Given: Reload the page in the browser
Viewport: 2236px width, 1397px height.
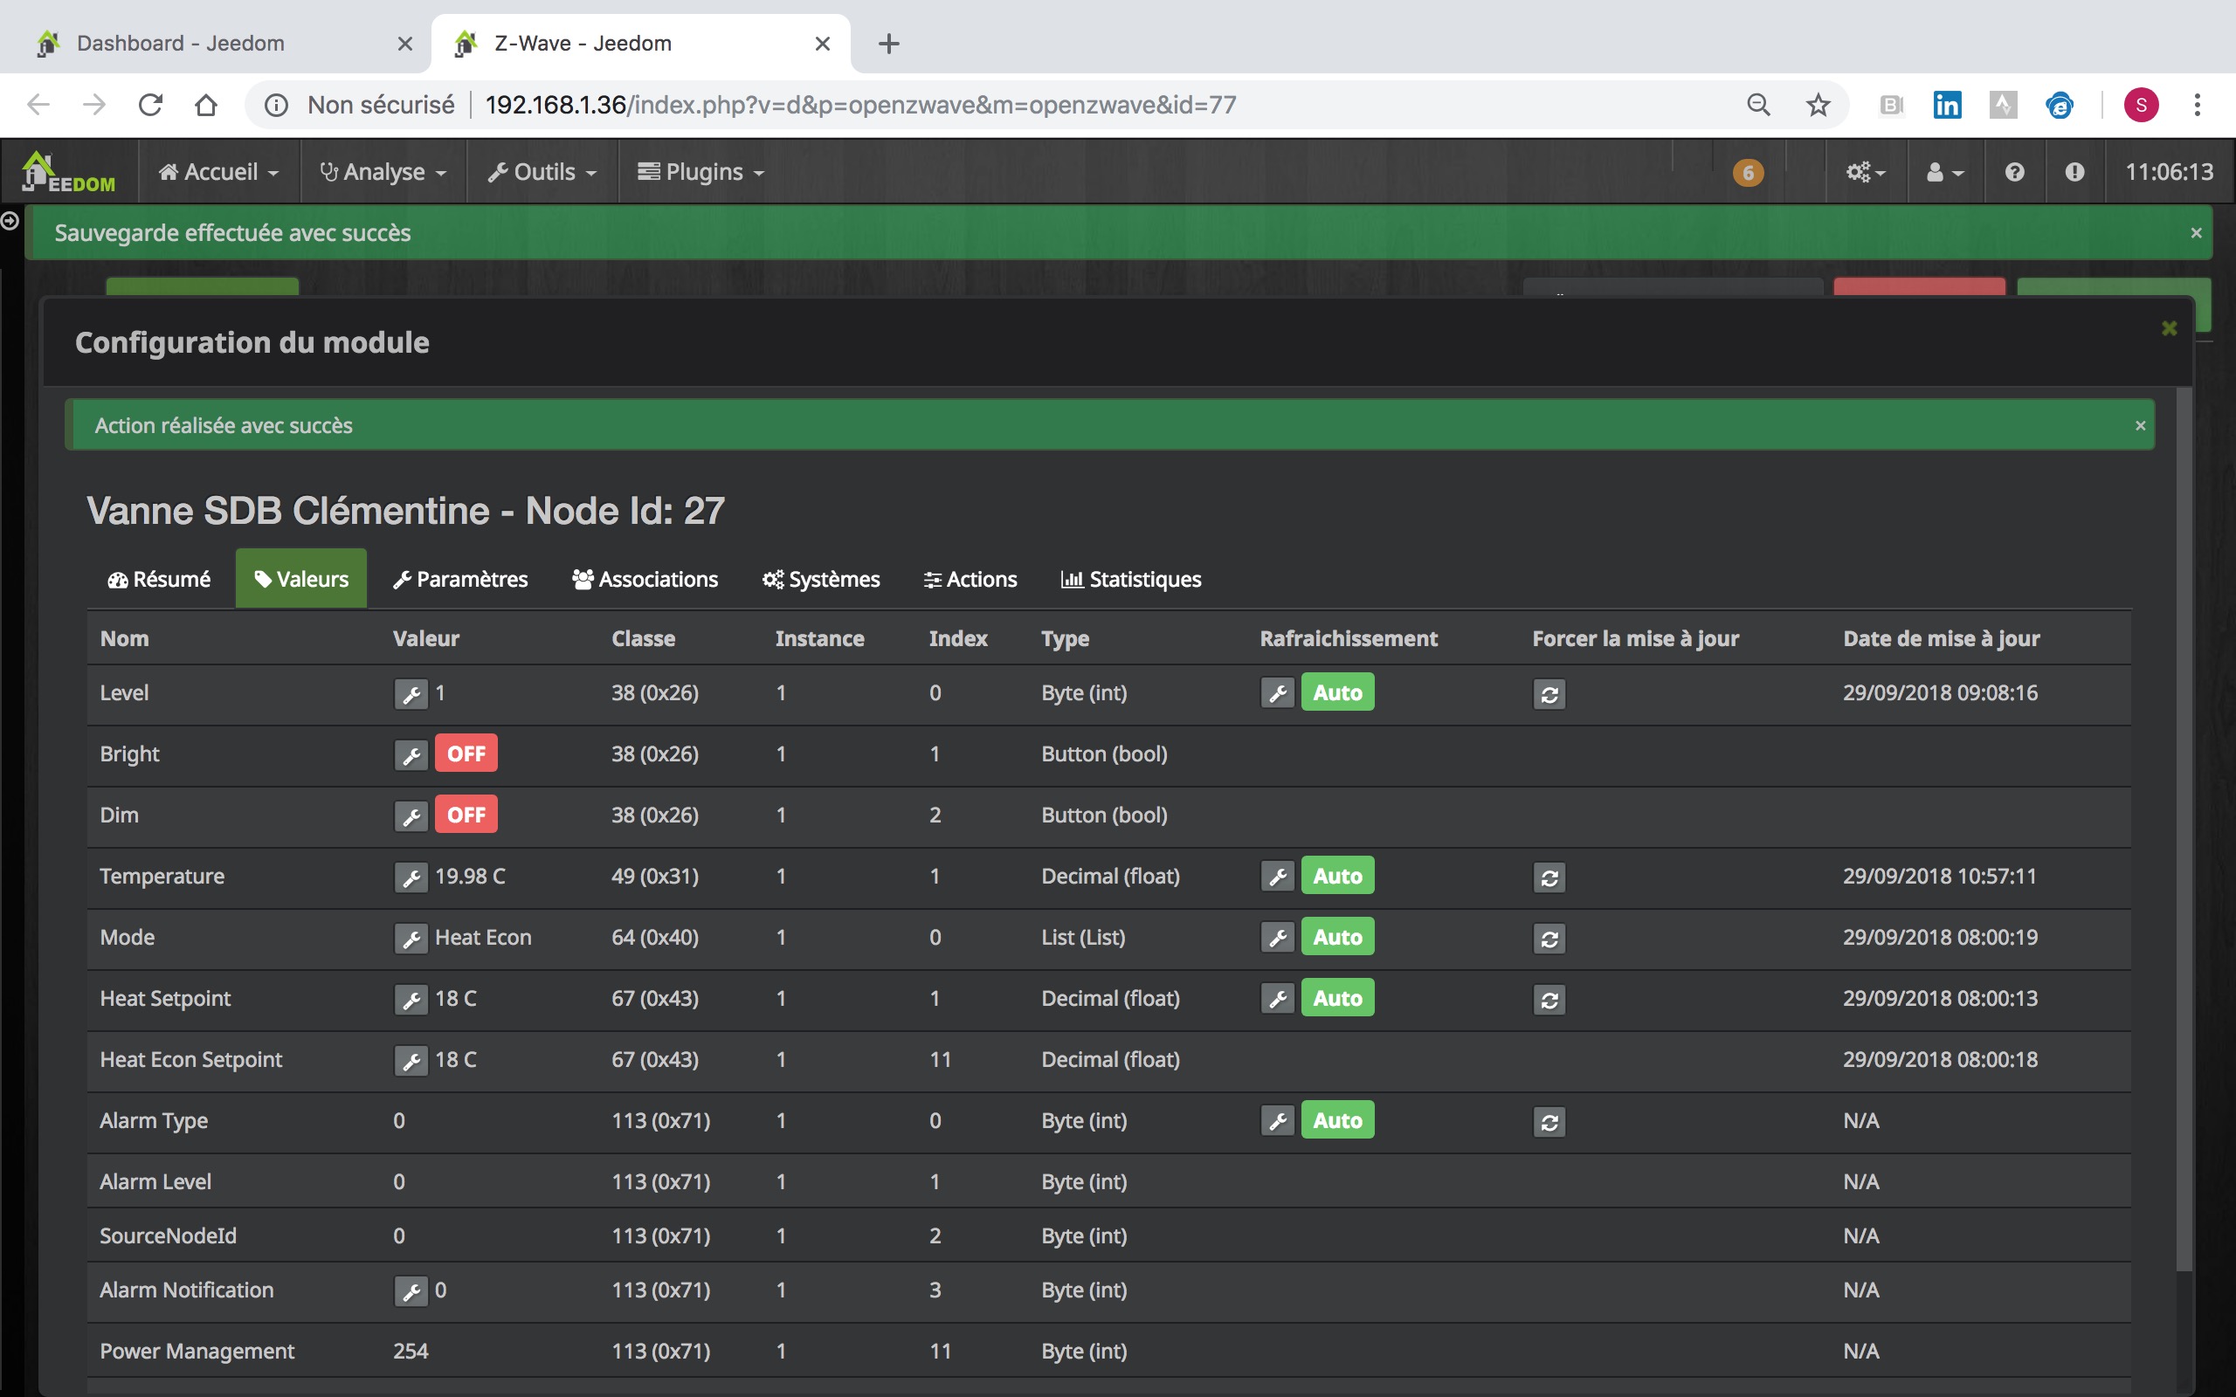Looking at the screenshot, I should [x=149, y=105].
